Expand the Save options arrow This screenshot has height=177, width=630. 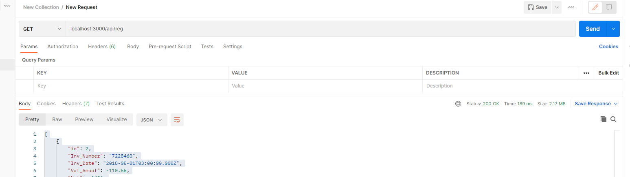point(556,7)
